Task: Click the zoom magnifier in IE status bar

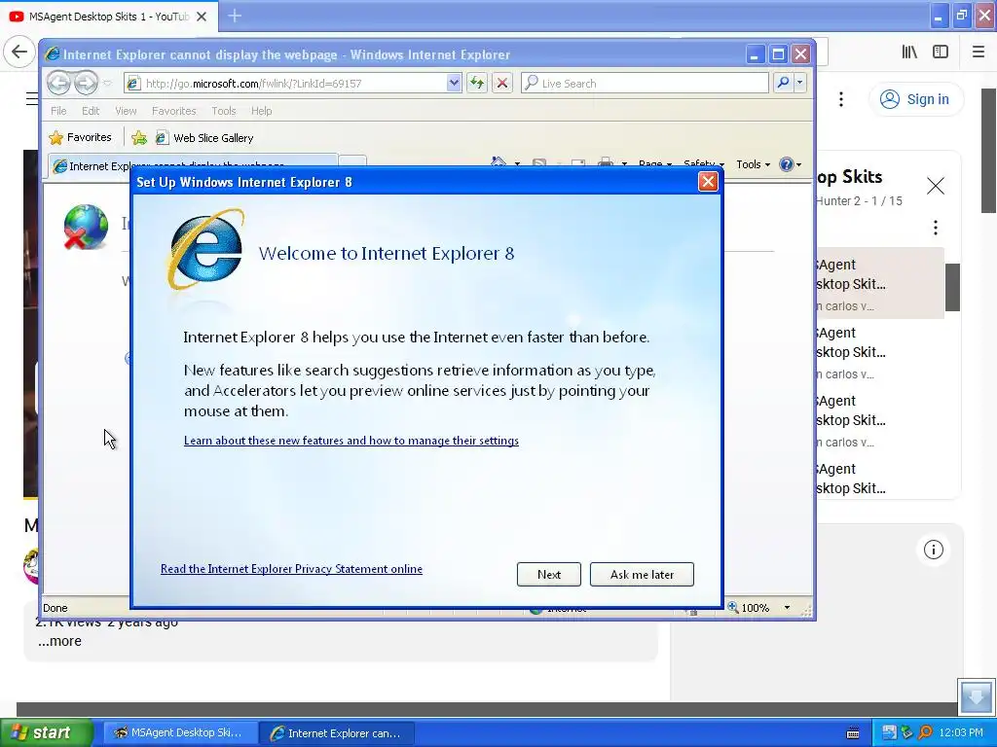Action: click(733, 607)
